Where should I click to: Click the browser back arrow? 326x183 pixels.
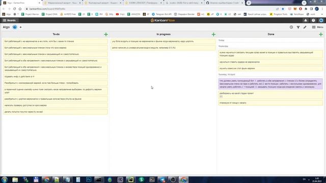click(4, 9)
